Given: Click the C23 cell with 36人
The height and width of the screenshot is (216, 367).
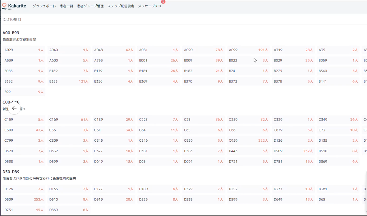Looking at the screenshot, I should click(204, 120).
